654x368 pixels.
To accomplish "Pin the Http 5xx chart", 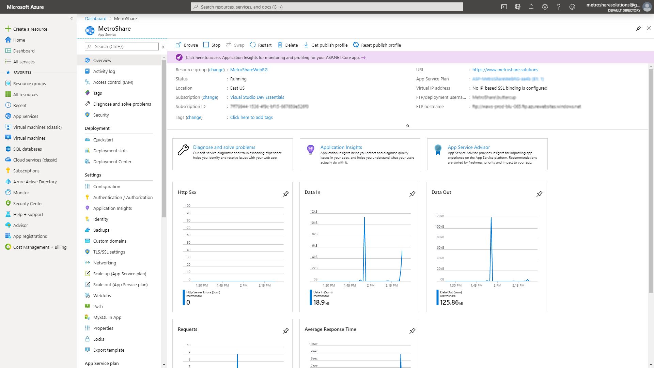I will (286, 194).
